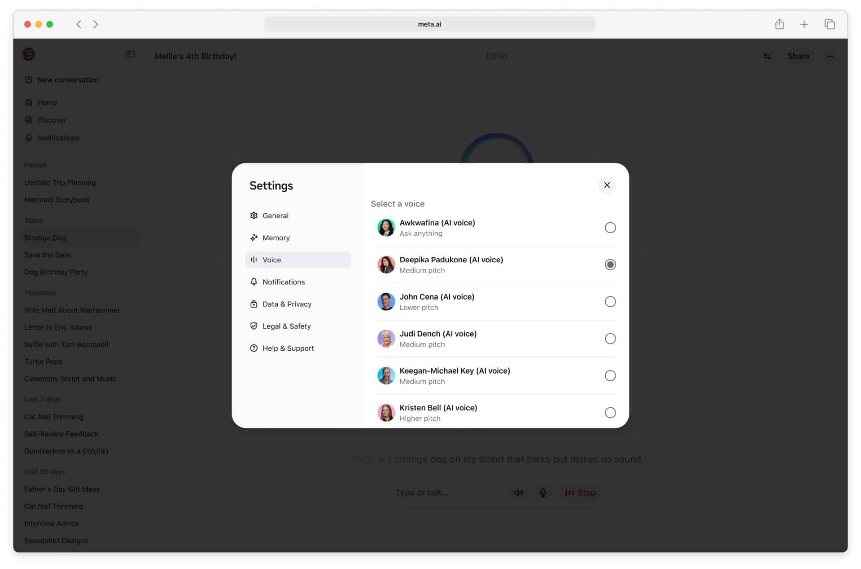This screenshot has width=861, height=569.
Task: Click the microphone icon
Action: coord(543,493)
